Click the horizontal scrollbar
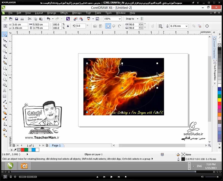This screenshot has height=181, width=223. point(152,145)
